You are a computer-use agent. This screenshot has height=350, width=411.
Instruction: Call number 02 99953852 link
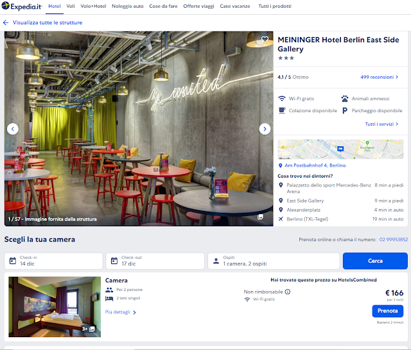(x=394, y=239)
